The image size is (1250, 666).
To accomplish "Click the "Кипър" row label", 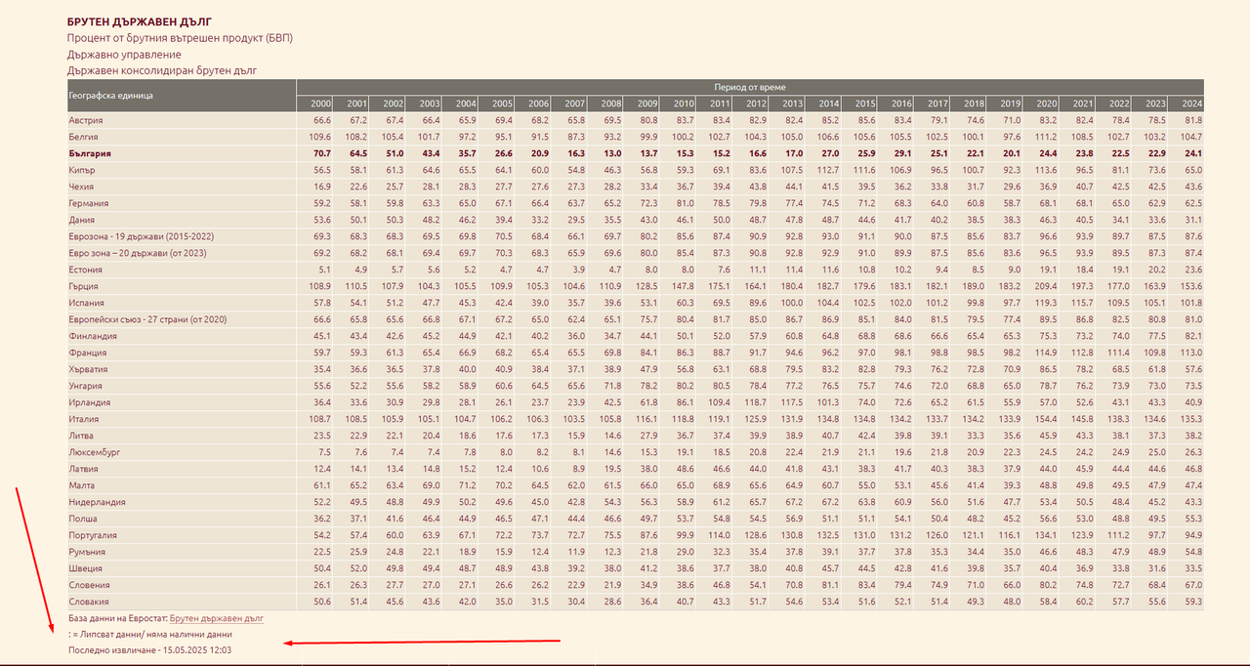I will (82, 170).
